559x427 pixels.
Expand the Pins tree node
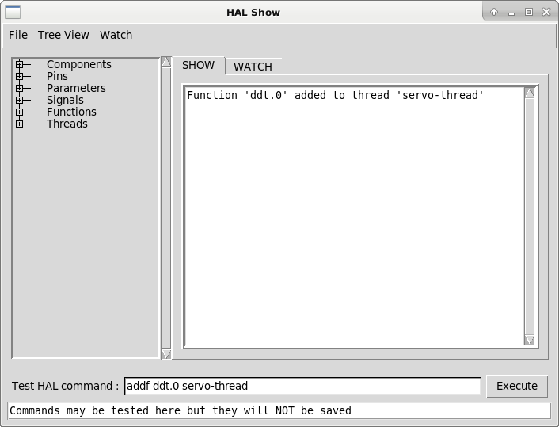(19, 77)
